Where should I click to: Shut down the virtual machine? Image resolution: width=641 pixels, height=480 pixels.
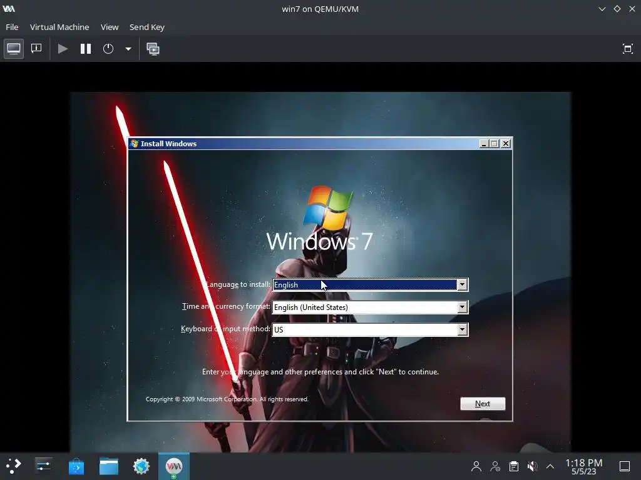pyautogui.click(x=108, y=49)
